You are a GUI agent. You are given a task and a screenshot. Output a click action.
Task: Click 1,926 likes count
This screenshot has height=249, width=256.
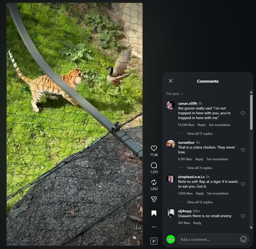[x=185, y=193]
